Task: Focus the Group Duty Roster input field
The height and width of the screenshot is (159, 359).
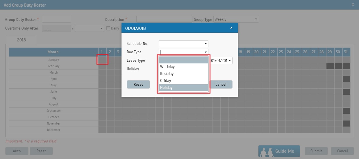Action: click(56, 19)
